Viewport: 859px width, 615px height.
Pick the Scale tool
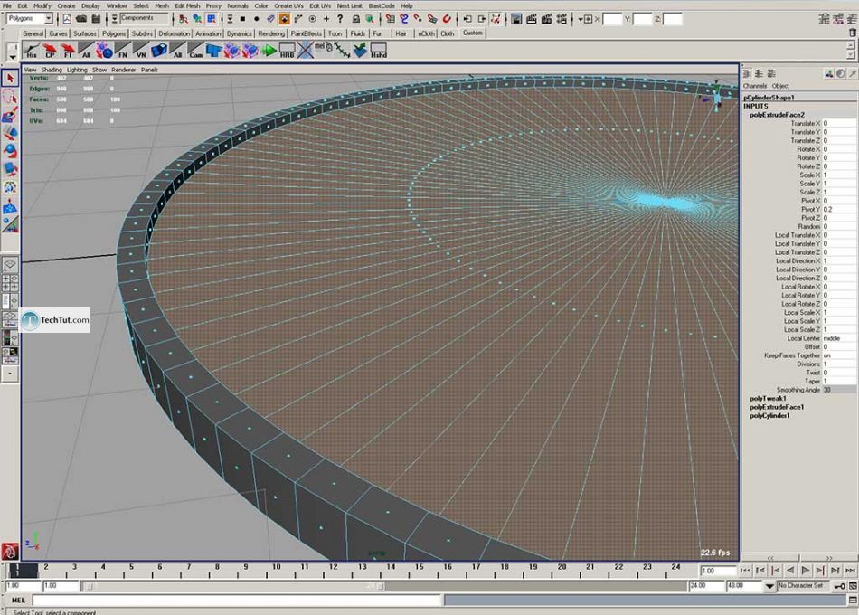[10, 169]
